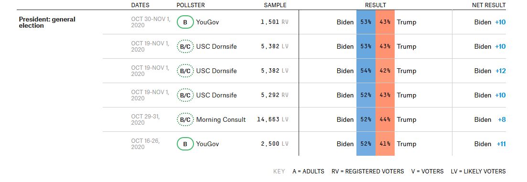Click the SAMPLE column header
The image size is (527, 182).
pyautogui.click(x=275, y=5)
